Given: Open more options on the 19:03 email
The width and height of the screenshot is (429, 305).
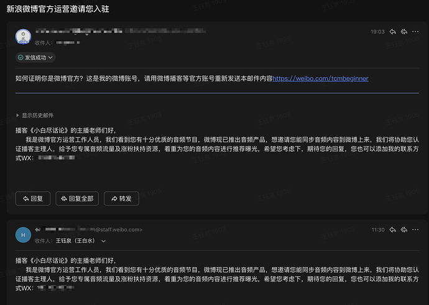Looking at the screenshot, I should 415,32.
